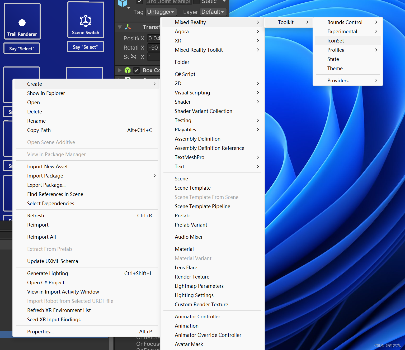Expand the Providers submenu
Screen dimensions: 405x350
[x=348, y=80]
